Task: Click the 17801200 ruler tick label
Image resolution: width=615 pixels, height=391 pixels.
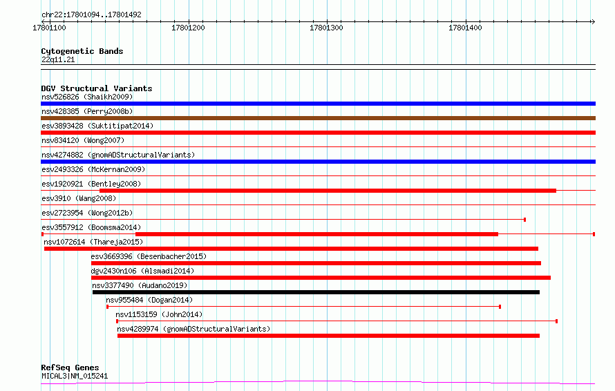Action: pyautogui.click(x=188, y=28)
